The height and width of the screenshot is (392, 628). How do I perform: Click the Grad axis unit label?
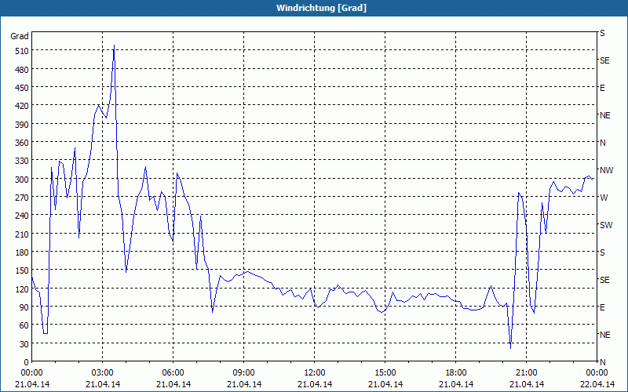tap(19, 36)
